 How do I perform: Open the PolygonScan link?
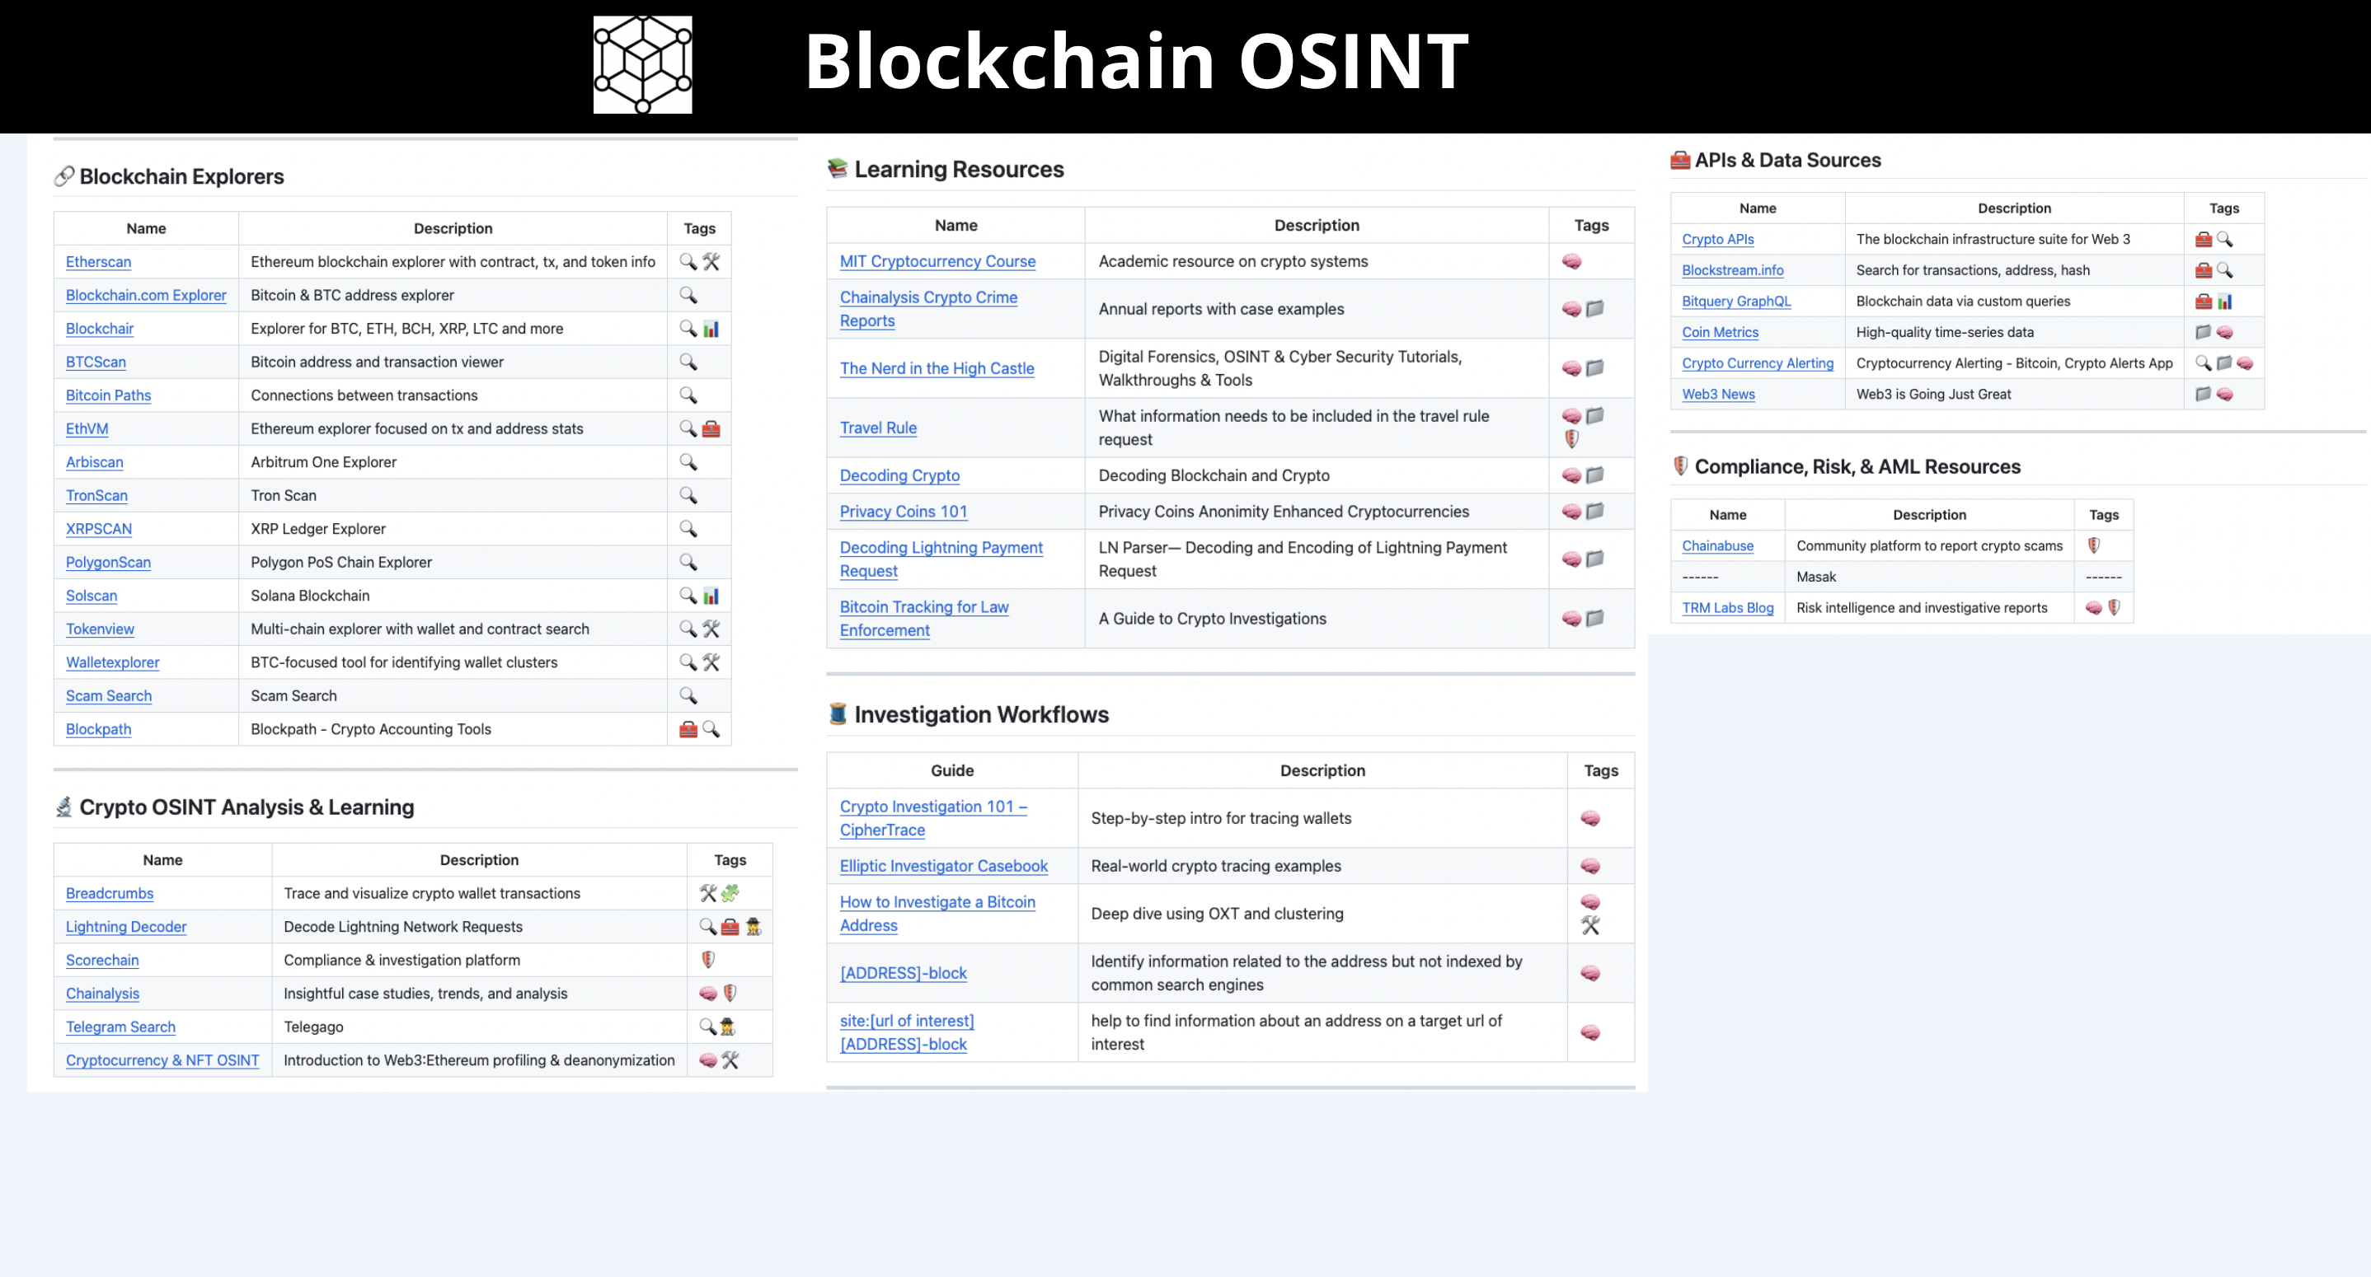click(109, 562)
